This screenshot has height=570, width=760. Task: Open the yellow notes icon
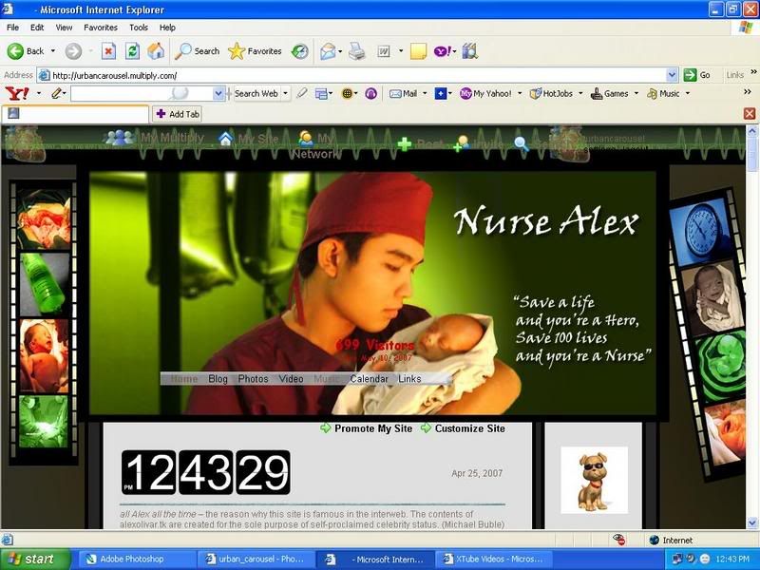tap(418, 51)
